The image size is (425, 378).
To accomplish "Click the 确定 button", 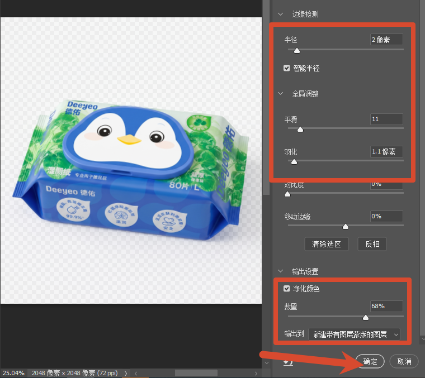I will tap(370, 361).
